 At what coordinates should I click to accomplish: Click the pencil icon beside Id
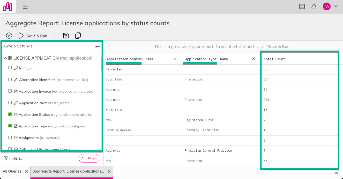point(16,68)
